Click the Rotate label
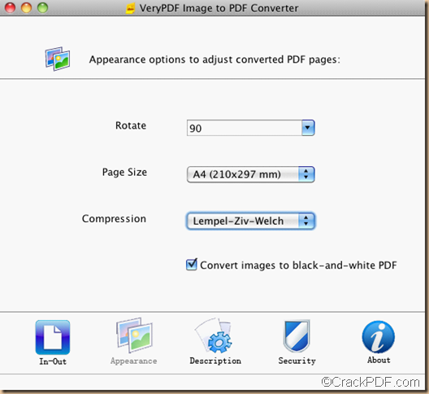 (x=131, y=125)
